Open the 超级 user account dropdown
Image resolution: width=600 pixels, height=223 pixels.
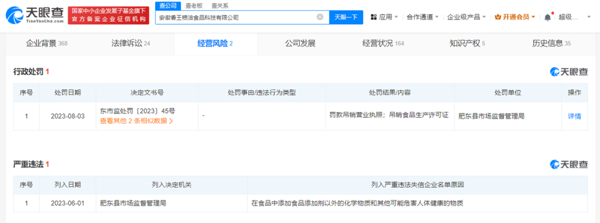click(x=571, y=17)
